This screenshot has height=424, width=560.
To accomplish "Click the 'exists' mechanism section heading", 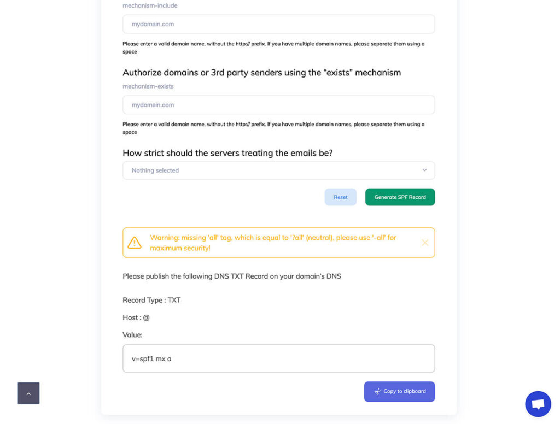I will tap(261, 73).
